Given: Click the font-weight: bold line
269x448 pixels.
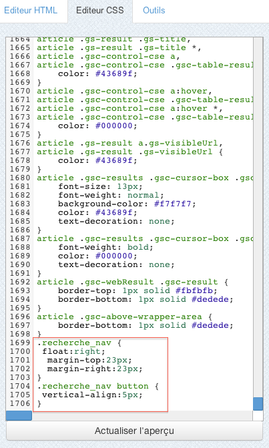Looking at the screenshot, I should pyautogui.click(x=105, y=248).
